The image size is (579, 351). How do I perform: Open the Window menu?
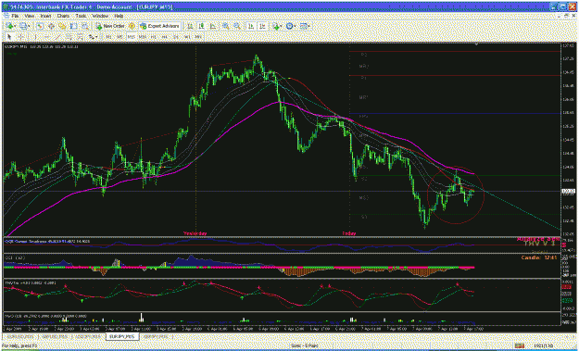100,16
